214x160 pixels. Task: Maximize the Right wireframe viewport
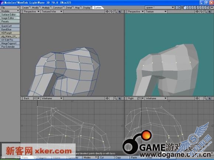click(210, 98)
